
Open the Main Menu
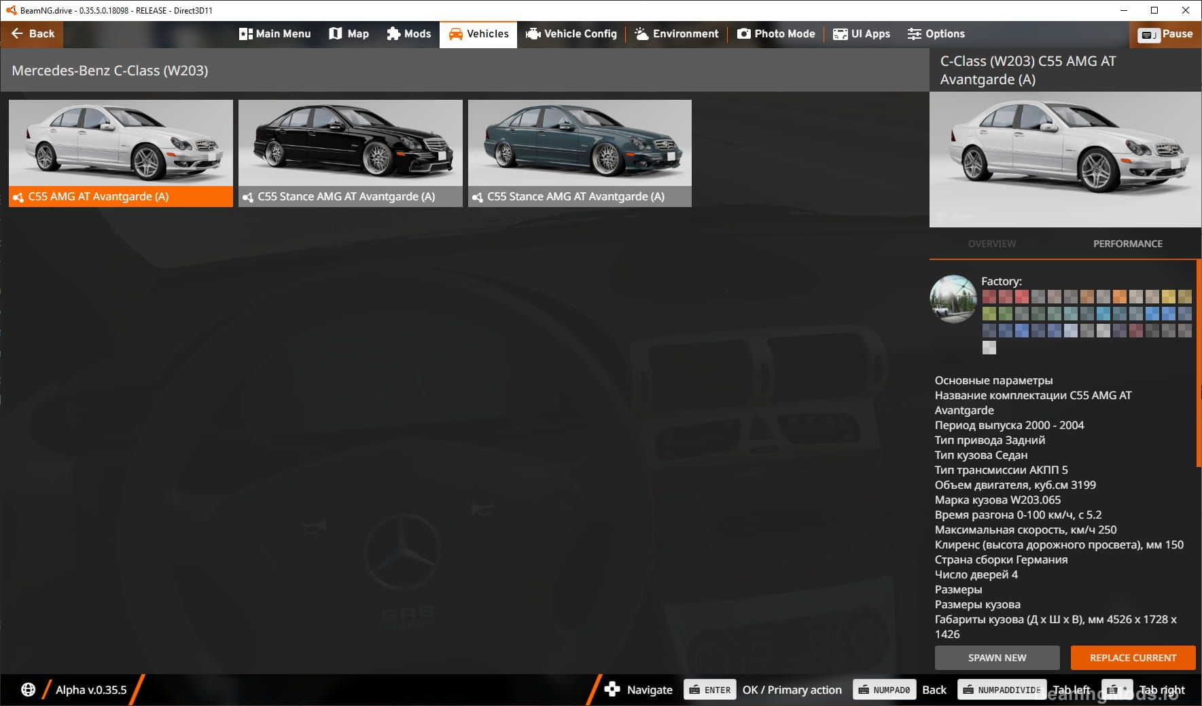(x=275, y=34)
